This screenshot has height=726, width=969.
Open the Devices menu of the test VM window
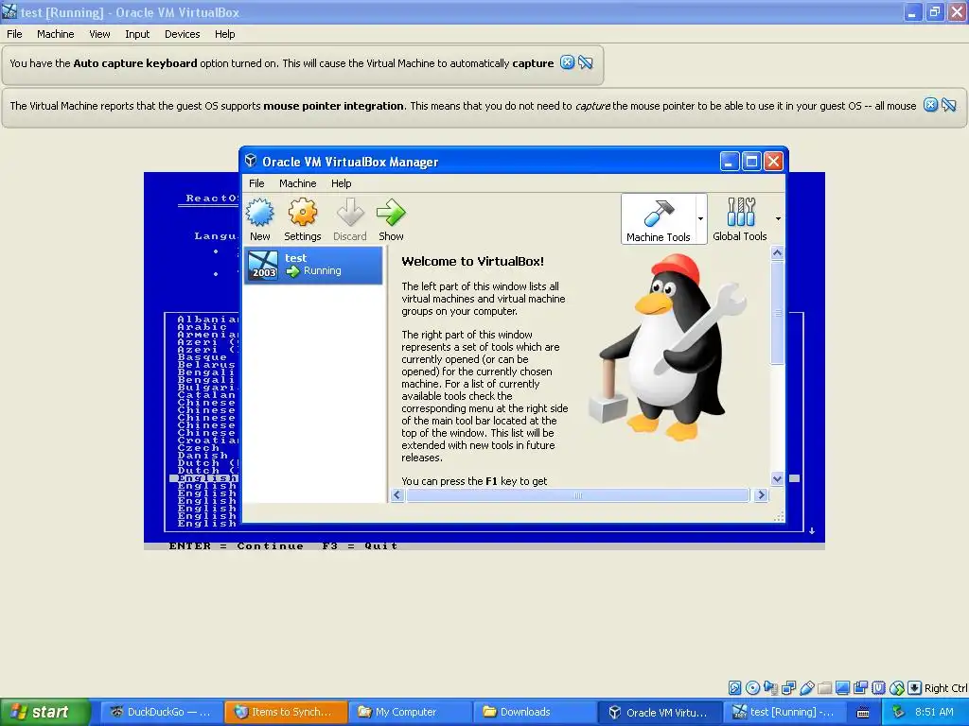click(182, 34)
